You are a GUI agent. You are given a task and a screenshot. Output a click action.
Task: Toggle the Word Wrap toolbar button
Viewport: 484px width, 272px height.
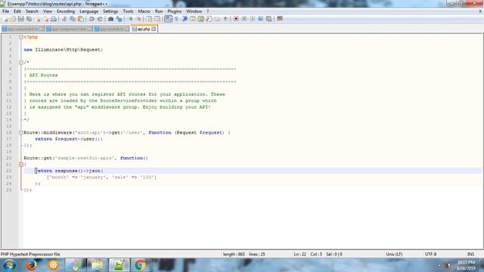click(168, 19)
